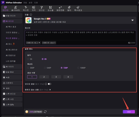Open the 미디어 (Media) tab icon

pyautogui.click(x=5, y=7)
